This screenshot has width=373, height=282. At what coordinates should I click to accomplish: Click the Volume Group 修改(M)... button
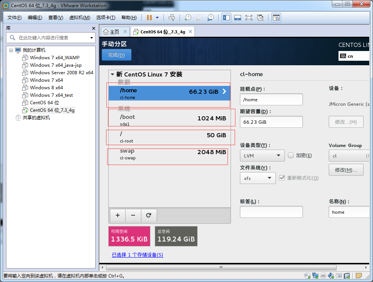click(346, 170)
